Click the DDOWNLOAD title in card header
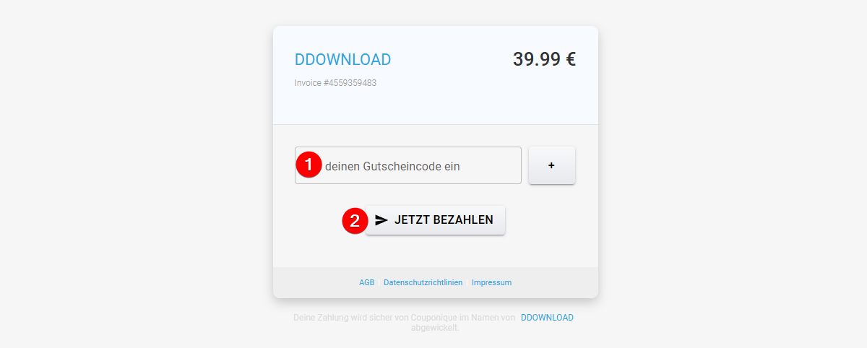 pos(342,60)
